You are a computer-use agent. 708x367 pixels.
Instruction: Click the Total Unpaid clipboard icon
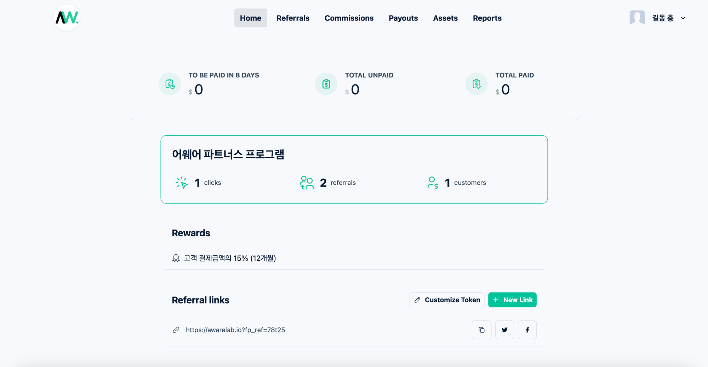326,84
